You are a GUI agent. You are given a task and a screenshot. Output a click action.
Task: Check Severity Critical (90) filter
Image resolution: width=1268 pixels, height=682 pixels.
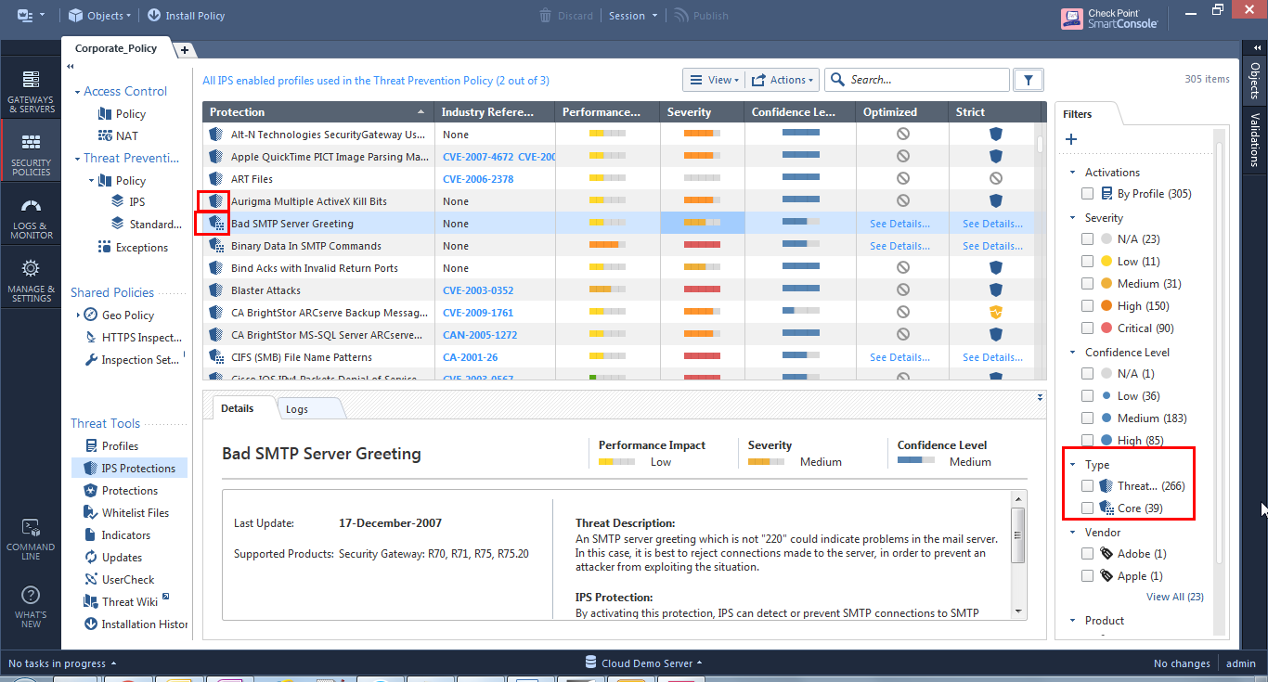pyautogui.click(x=1087, y=328)
